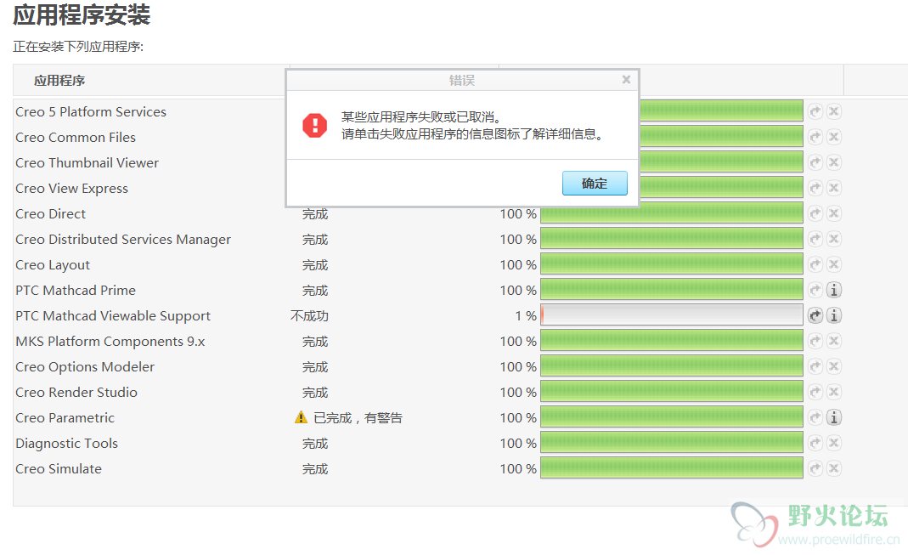Select the Creo 5 Platform Services row name
The image size is (908, 555).
[91, 112]
